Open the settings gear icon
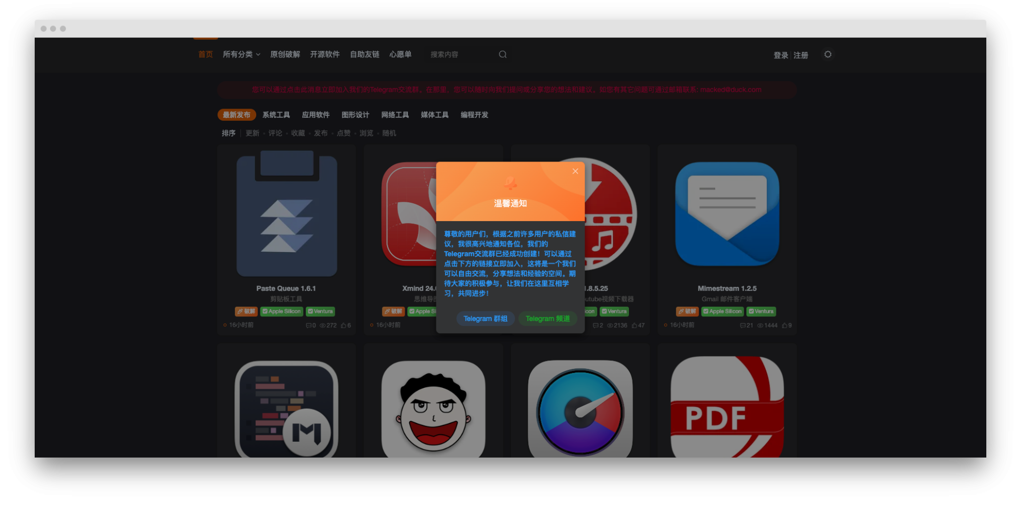 tap(828, 54)
